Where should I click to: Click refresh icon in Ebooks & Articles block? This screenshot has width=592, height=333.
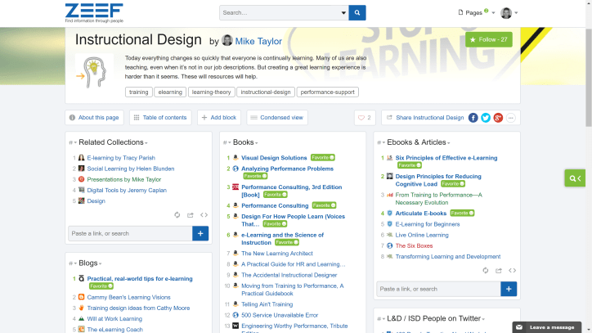pos(485,270)
